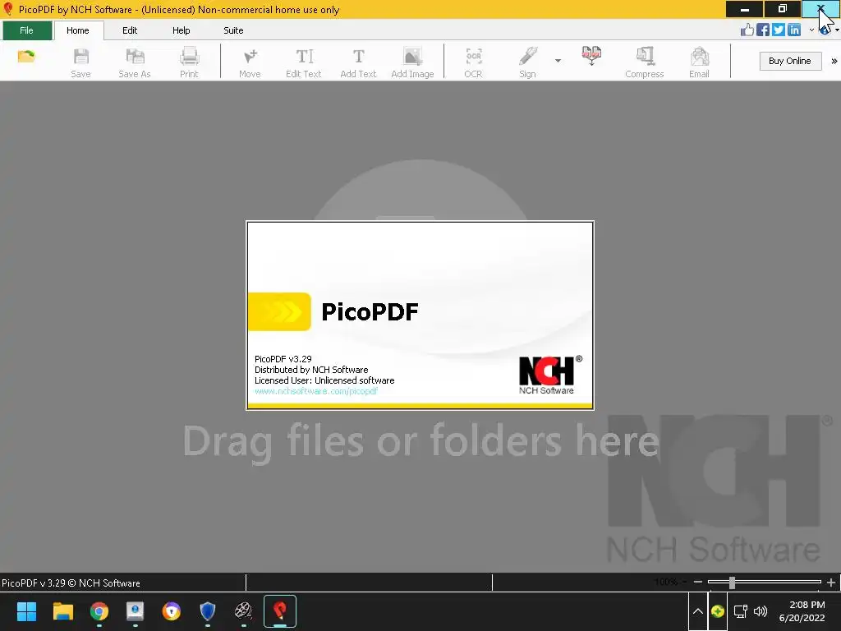Click the zoom slider handle
Screen dimensions: 841x631
732,583
